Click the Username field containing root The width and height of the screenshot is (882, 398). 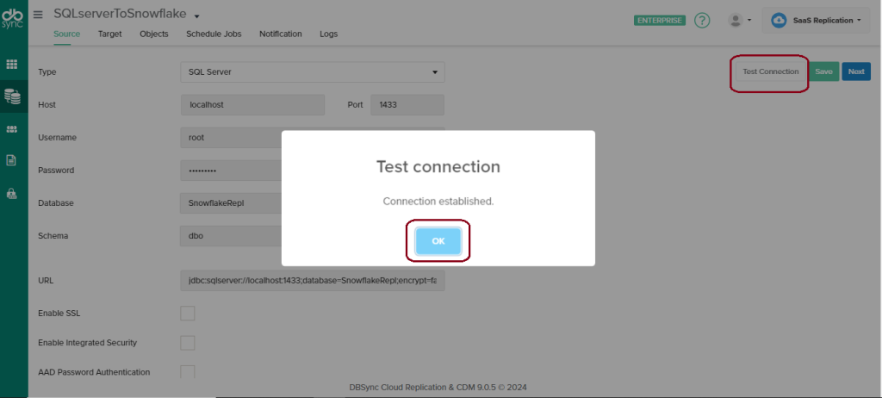coord(231,137)
